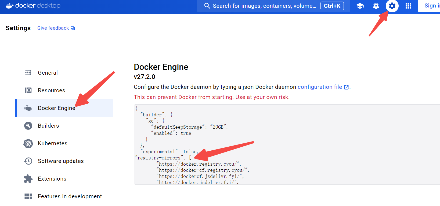Open Software updates settings
Screen dimensions: 440x206
pyautogui.click(x=64, y=161)
